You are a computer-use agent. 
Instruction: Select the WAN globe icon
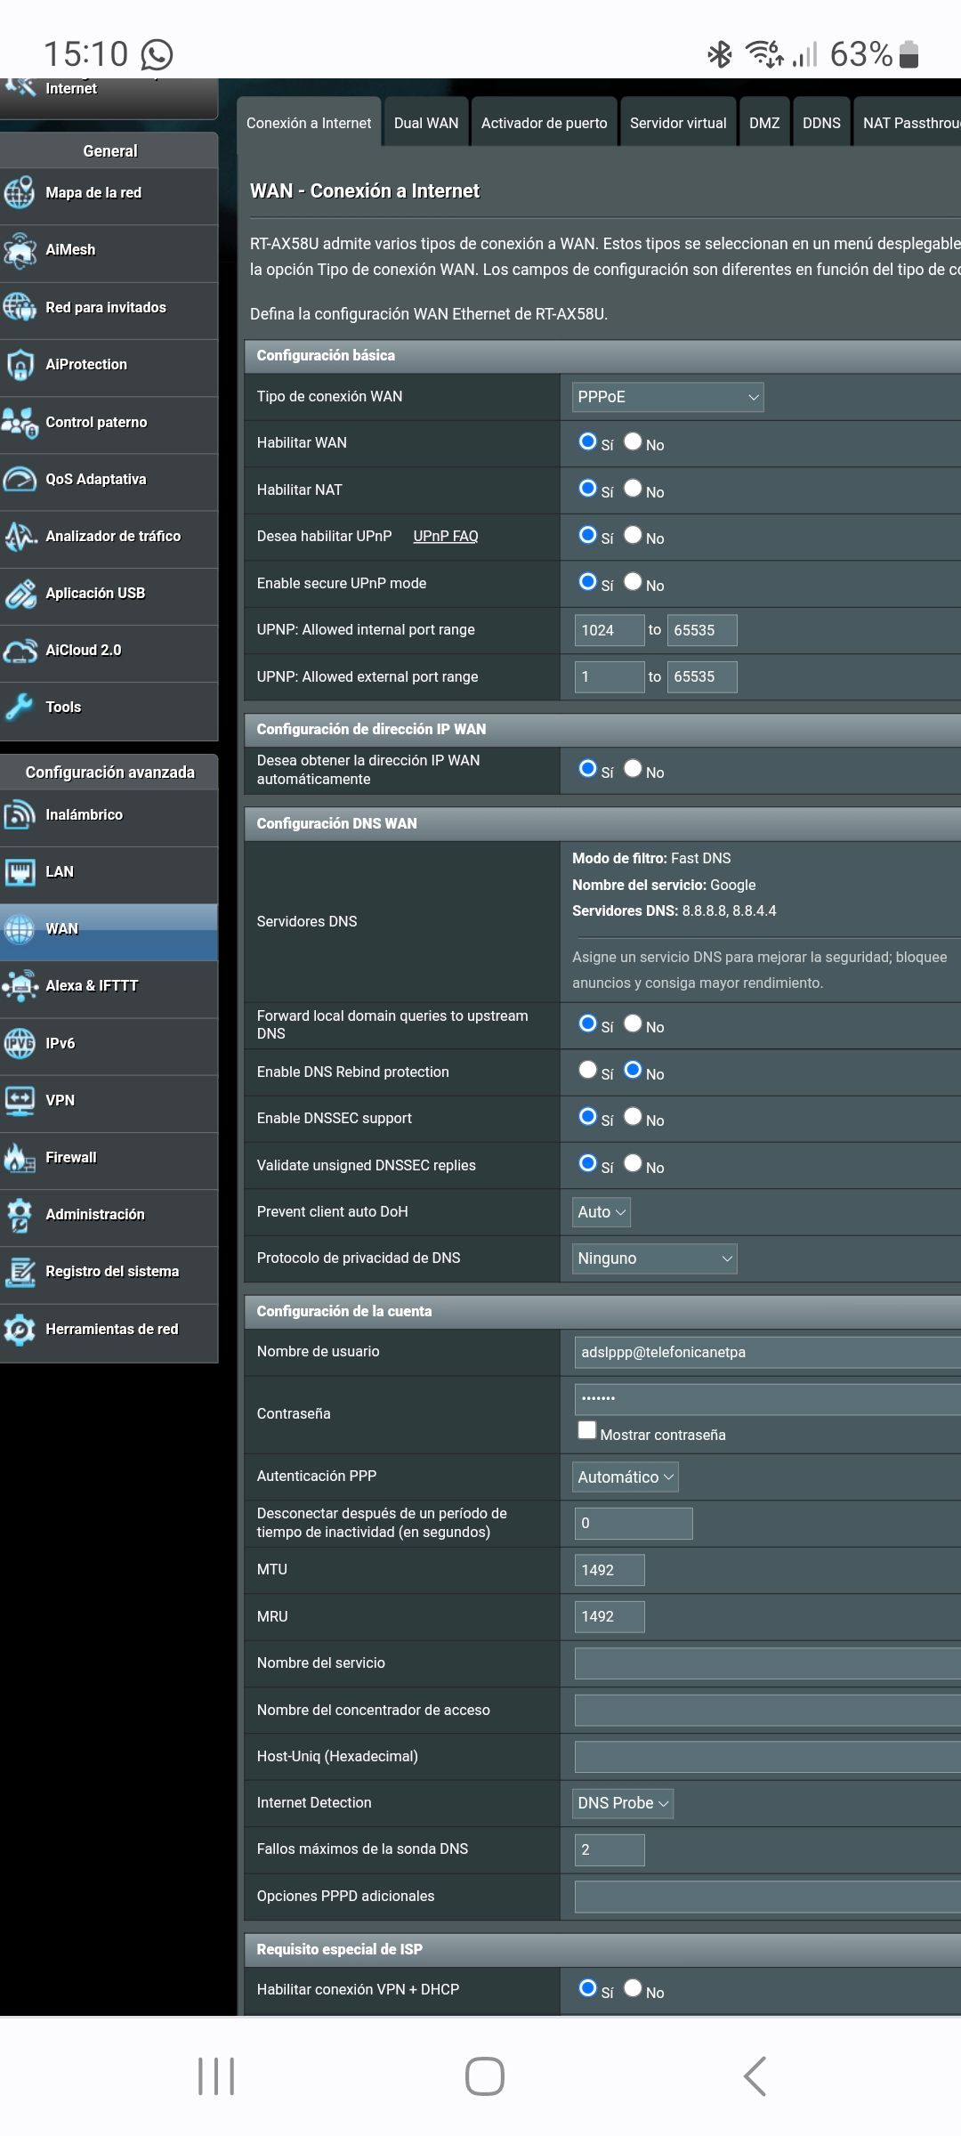[20, 928]
